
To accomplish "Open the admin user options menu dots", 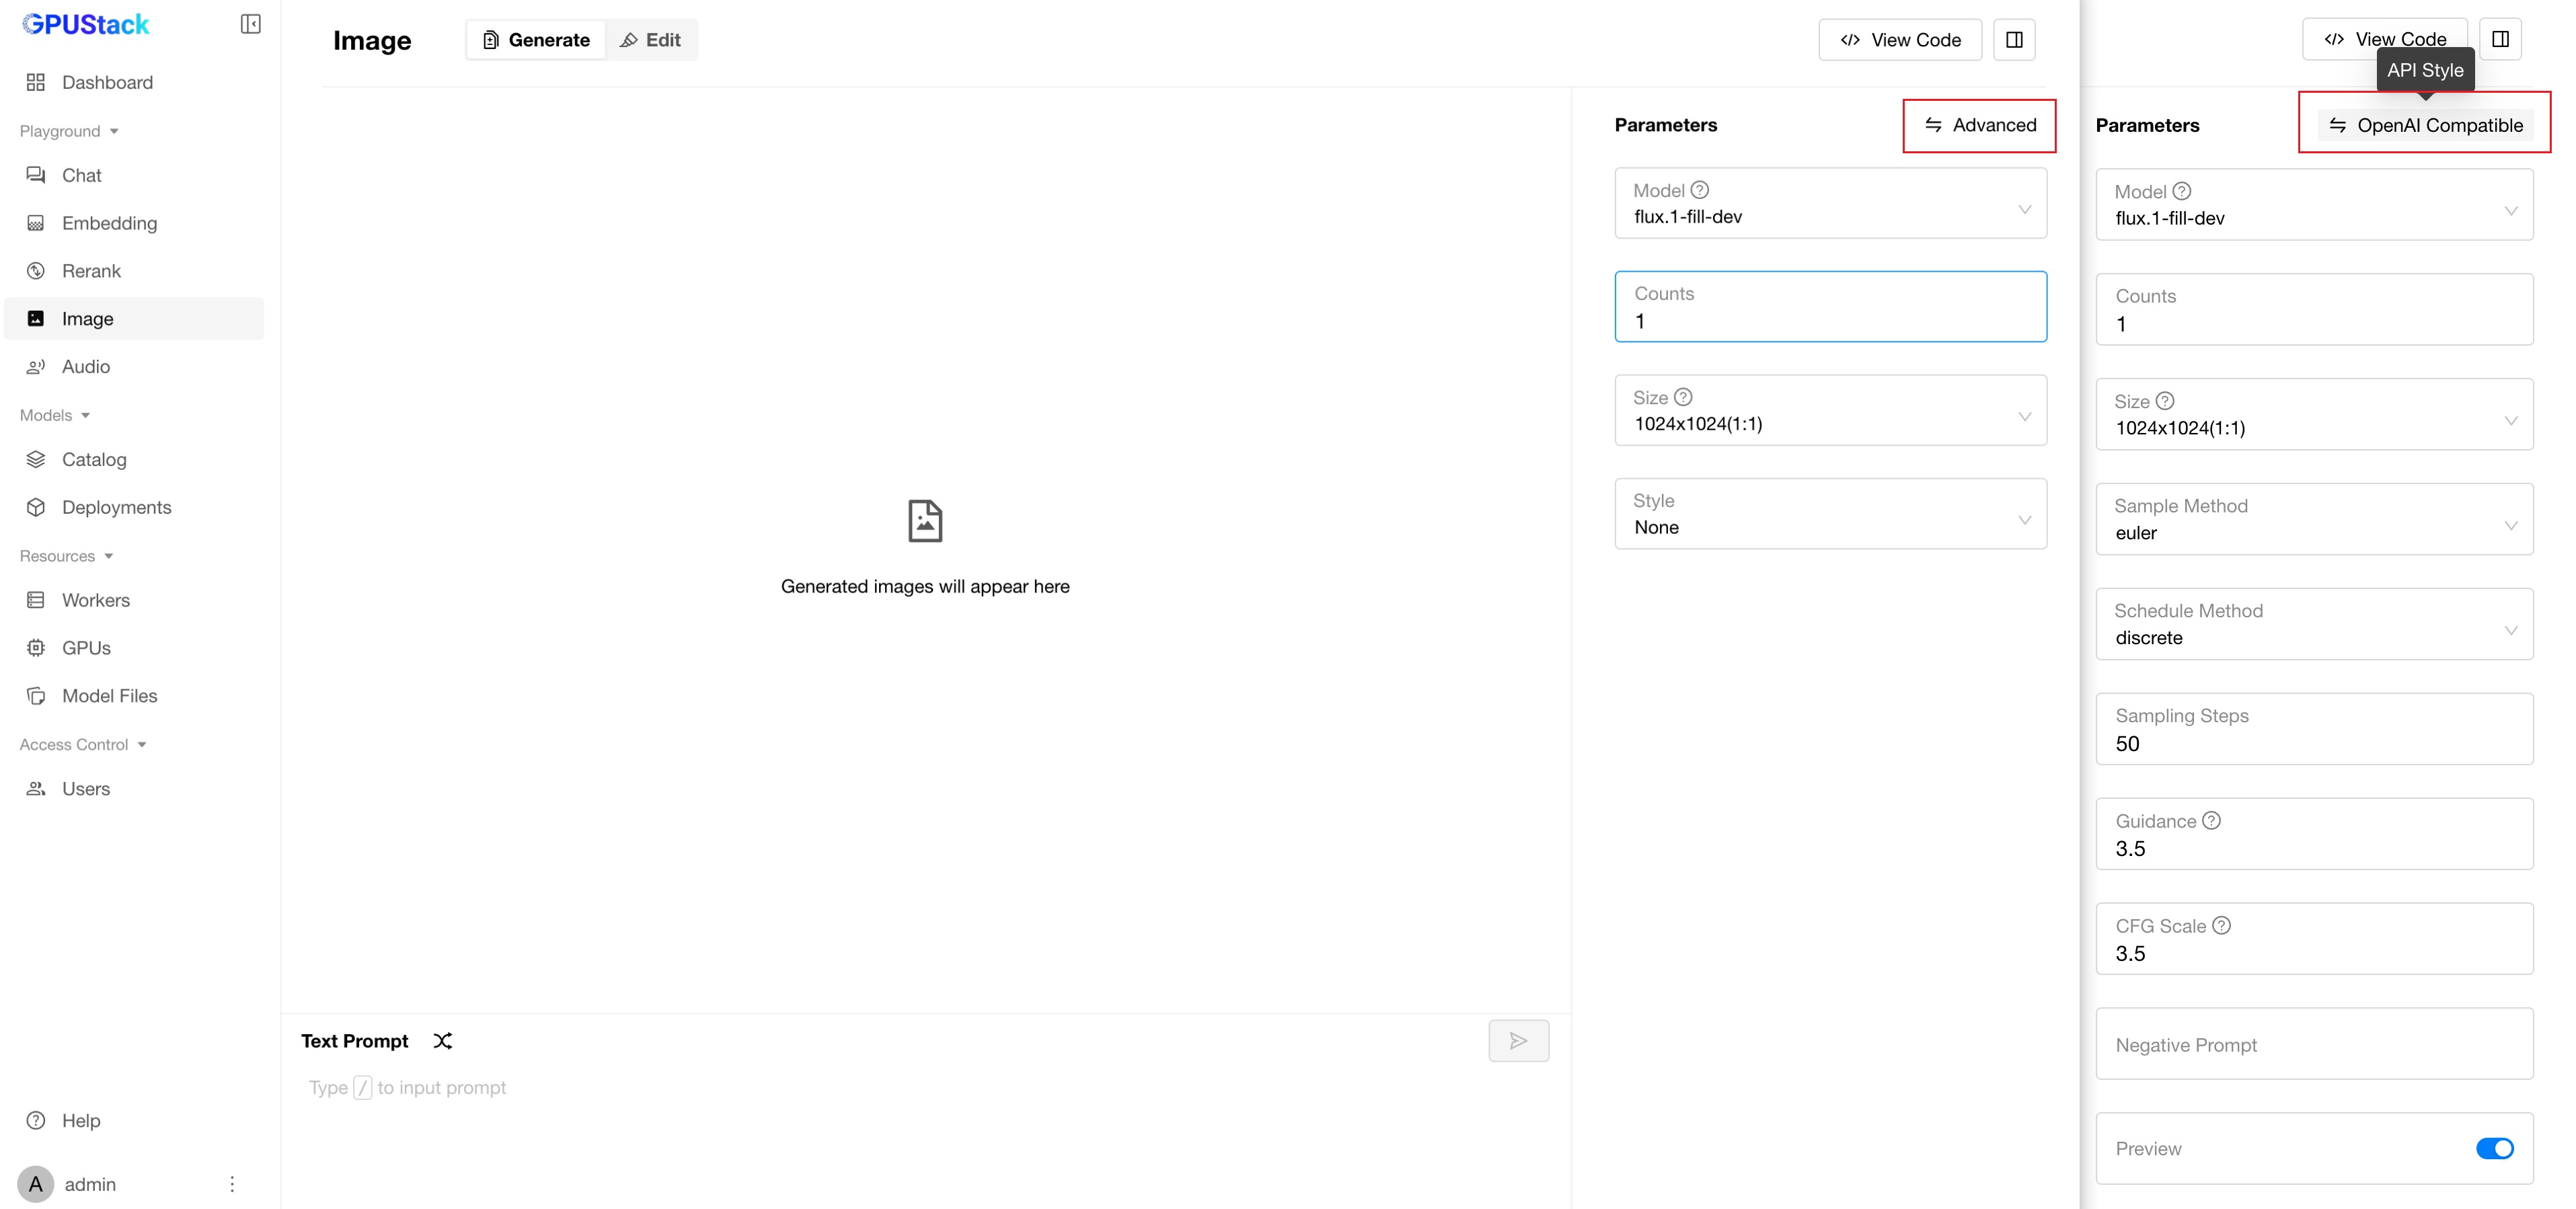I will click(x=232, y=1184).
